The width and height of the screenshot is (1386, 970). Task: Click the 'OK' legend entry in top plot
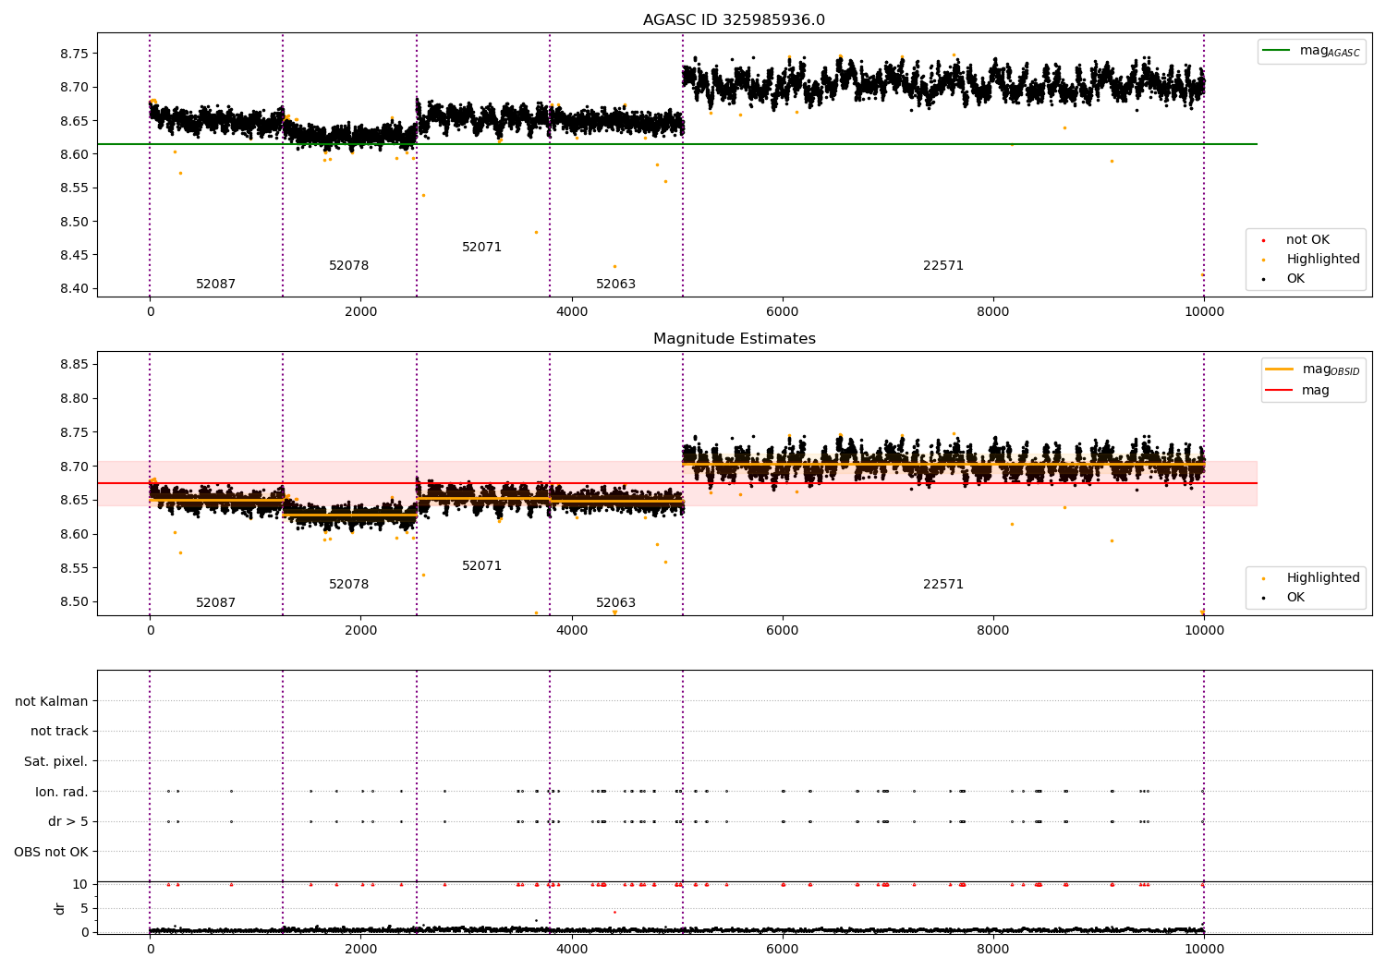pos(1295,279)
